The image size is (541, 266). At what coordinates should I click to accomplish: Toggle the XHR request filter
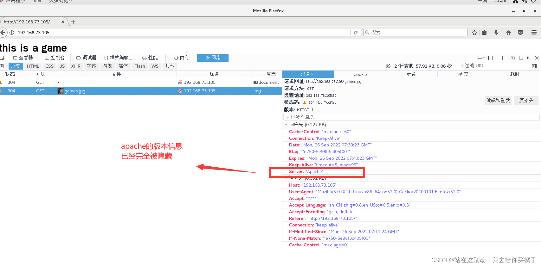coord(76,66)
